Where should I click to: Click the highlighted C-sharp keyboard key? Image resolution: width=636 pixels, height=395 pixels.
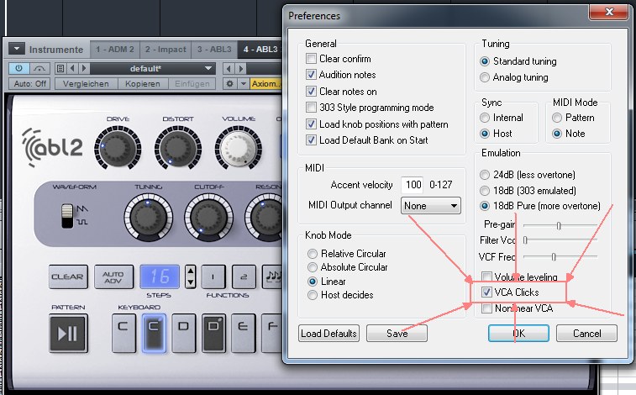click(154, 333)
